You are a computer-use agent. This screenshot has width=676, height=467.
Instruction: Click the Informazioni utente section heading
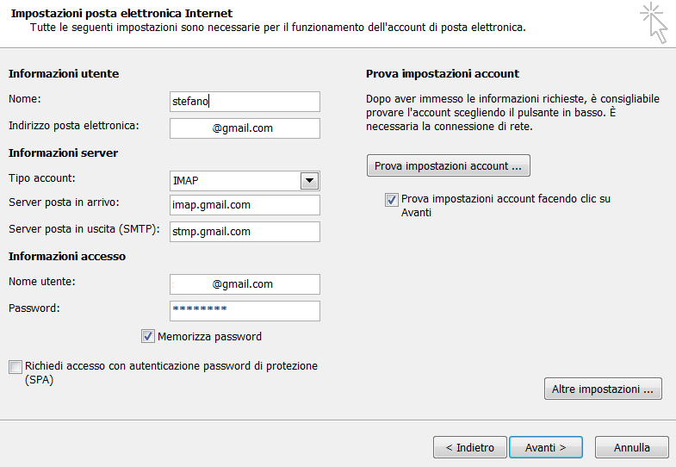(x=64, y=74)
